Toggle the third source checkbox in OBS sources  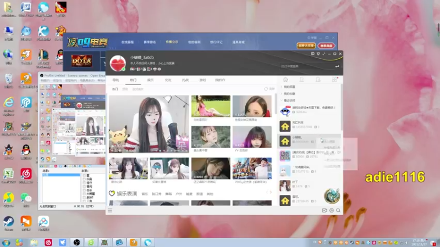84,183
